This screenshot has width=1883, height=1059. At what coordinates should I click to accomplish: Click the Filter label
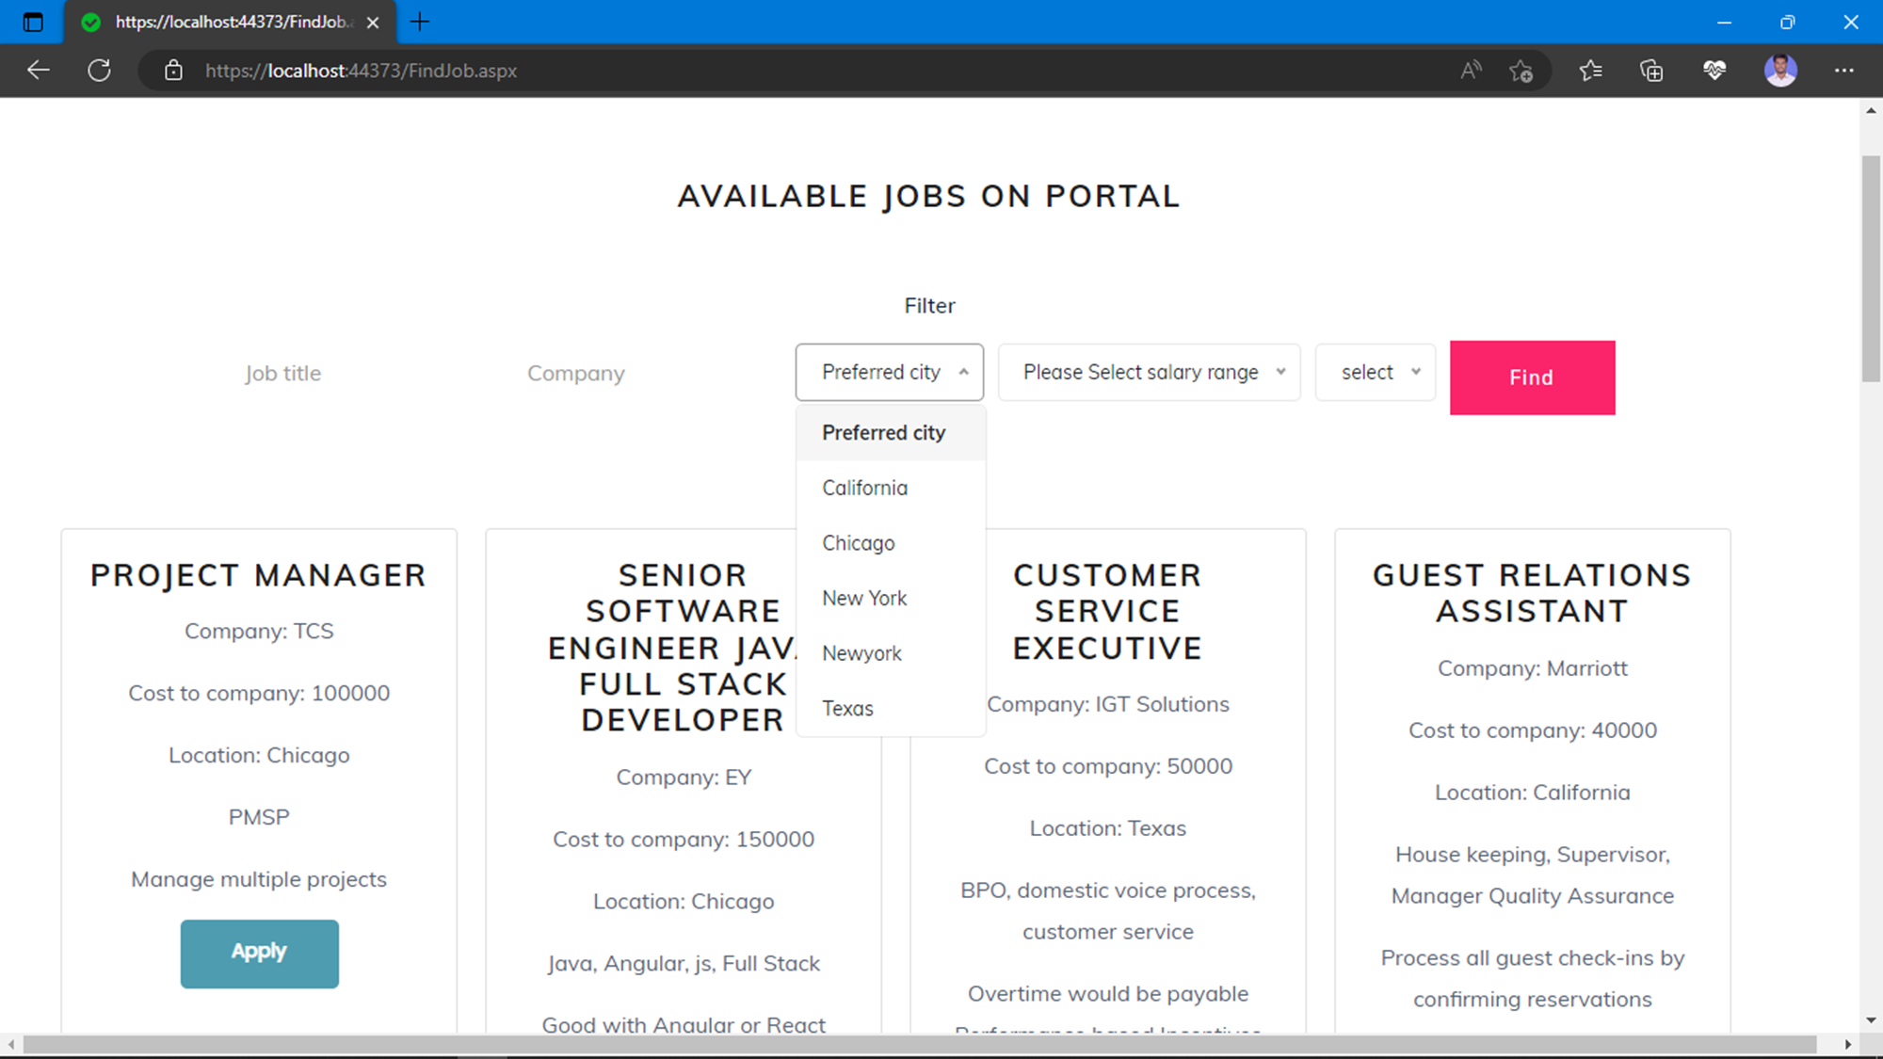tap(929, 306)
